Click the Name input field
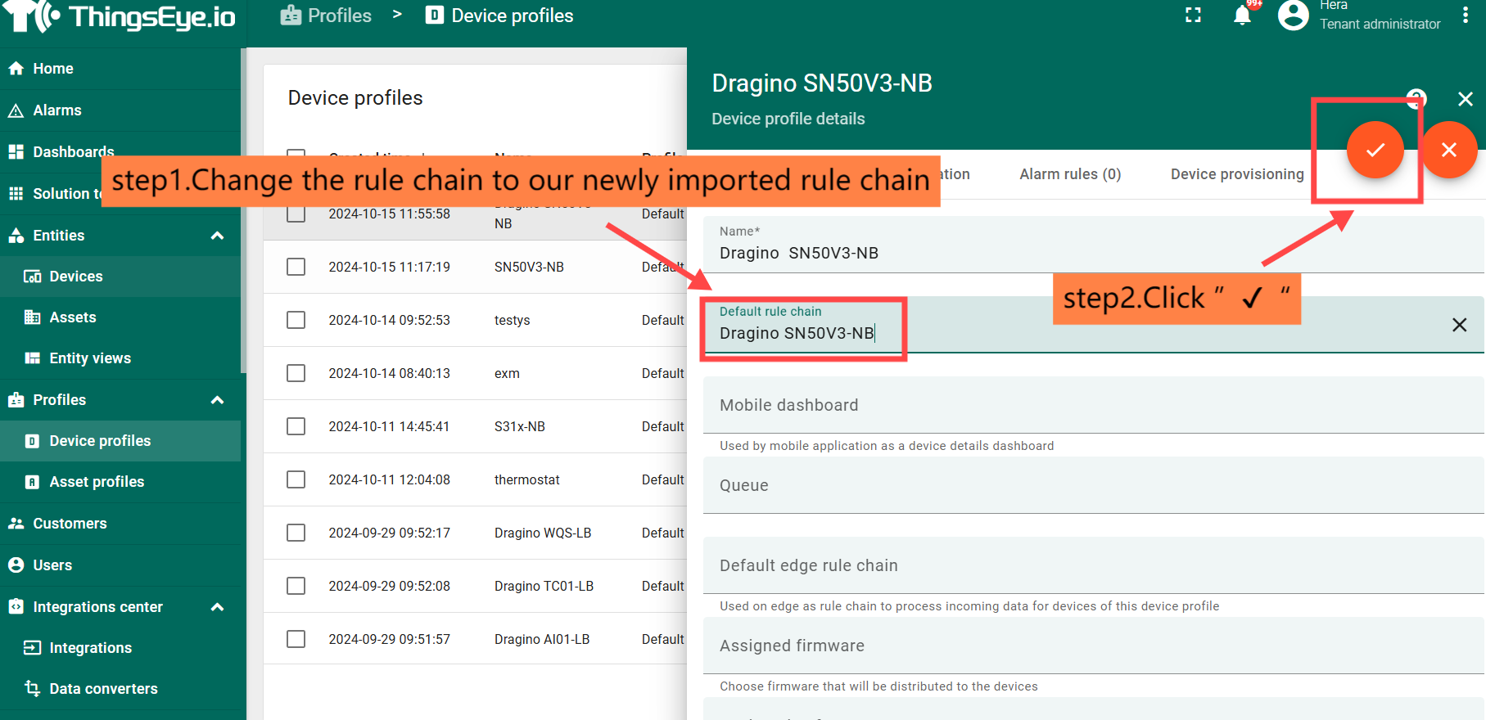This screenshot has height=720, width=1486. click(1093, 253)
